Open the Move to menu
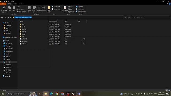Image resolution: width=171 pixels, height=96 pixels. 29,9
